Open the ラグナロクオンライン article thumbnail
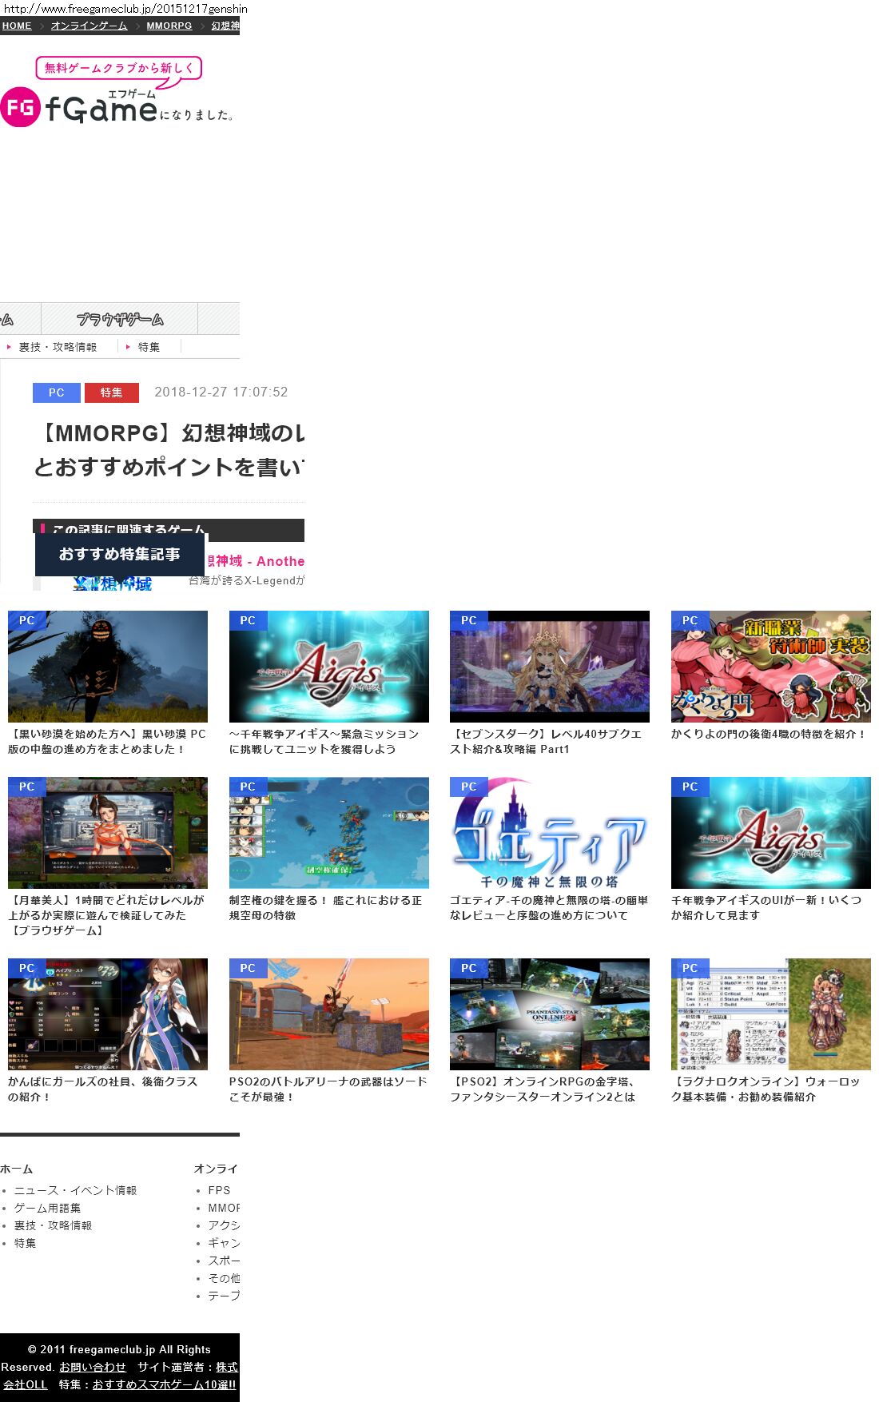 pyautogui.click(x=771, y=1014)
